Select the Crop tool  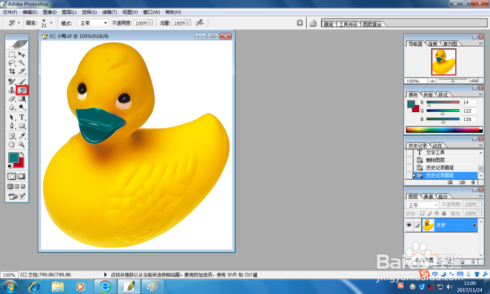pos(12,71)
